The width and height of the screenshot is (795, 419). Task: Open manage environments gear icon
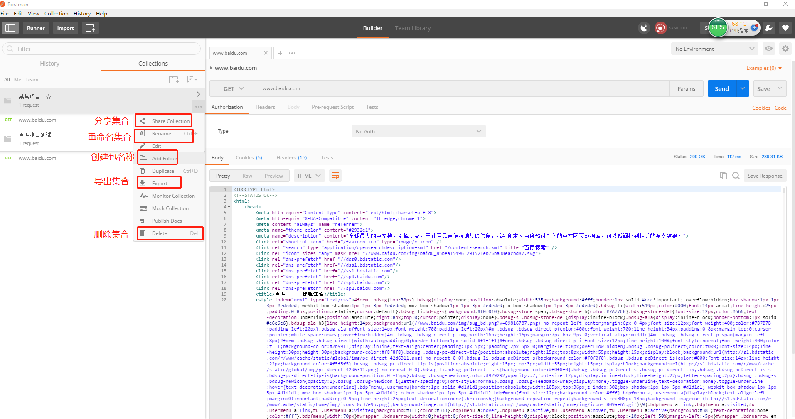tap(785, 49)
